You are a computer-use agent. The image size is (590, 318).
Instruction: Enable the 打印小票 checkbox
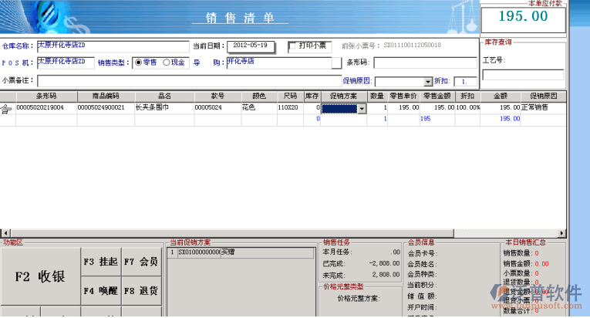[x=293, y=46]
